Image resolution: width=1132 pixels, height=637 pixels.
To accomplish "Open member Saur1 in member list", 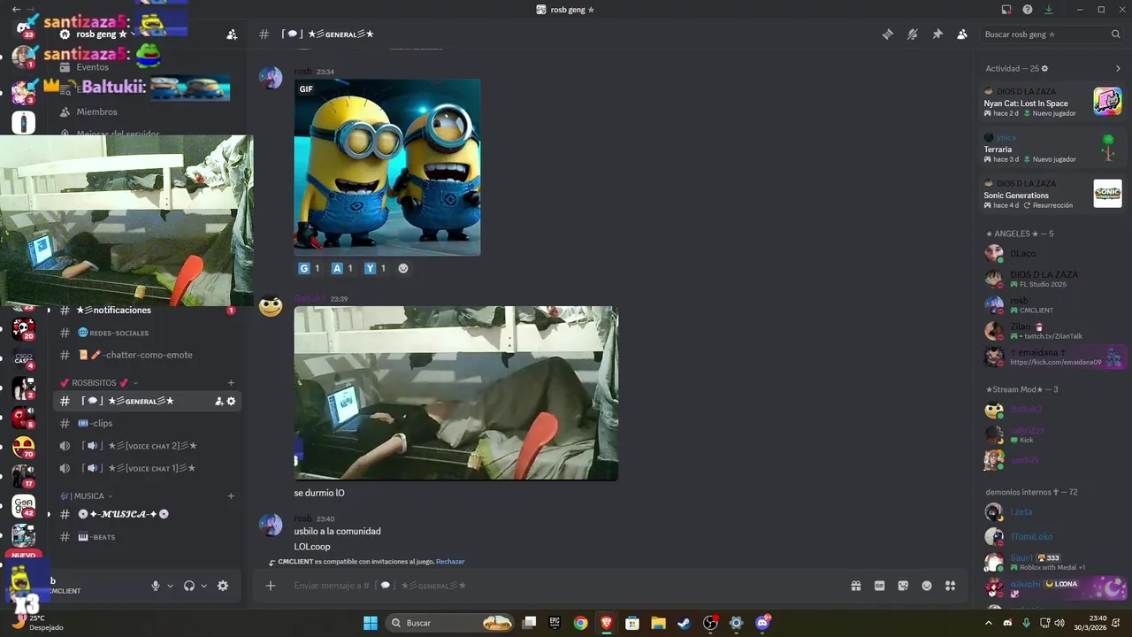I will point(1052,562).
